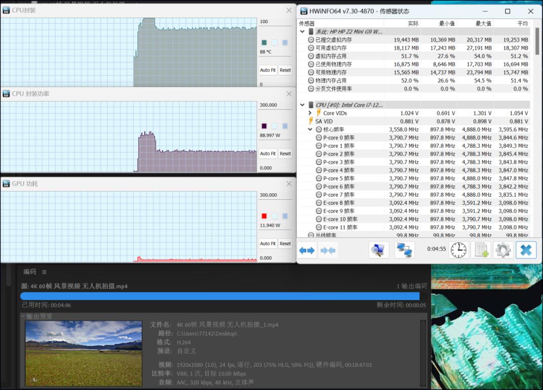This screenshot has height=390, width=543.
Task: Collapse the 系统: HP Z2 Mini G9 group
Action: [303, 32]
